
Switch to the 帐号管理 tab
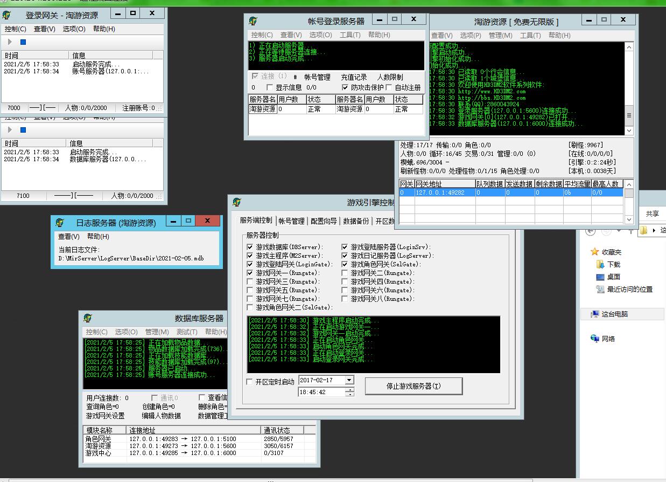[291, 221]
